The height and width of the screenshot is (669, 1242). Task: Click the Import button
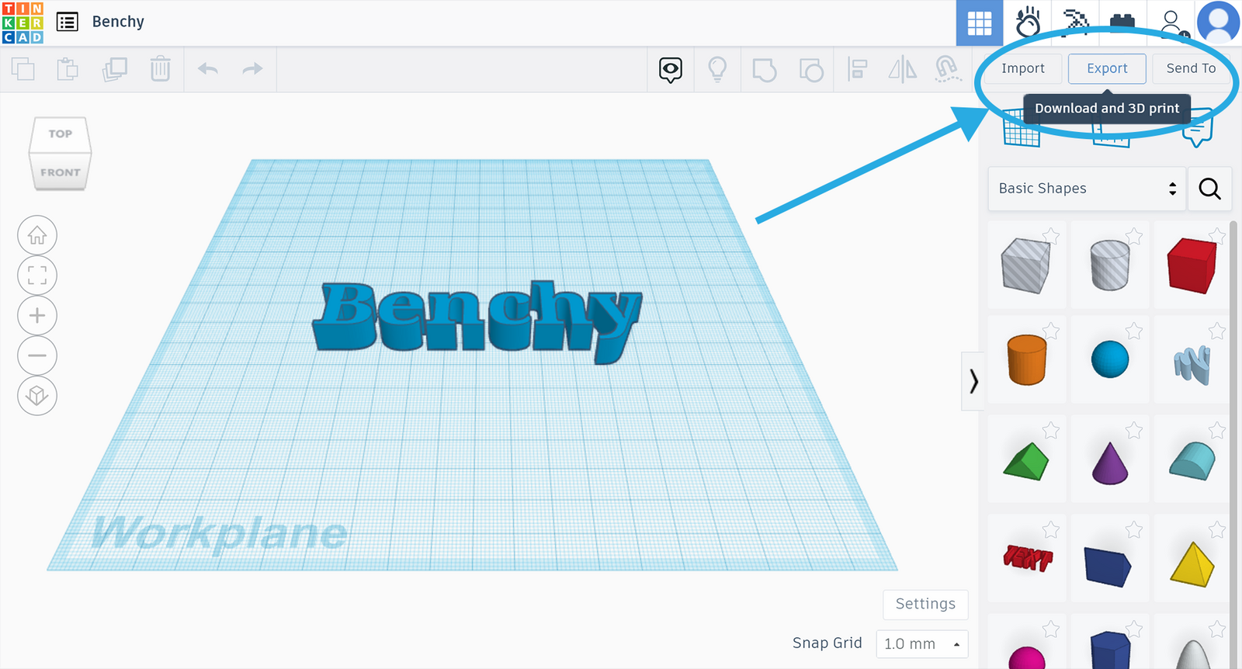point(1023,68)
